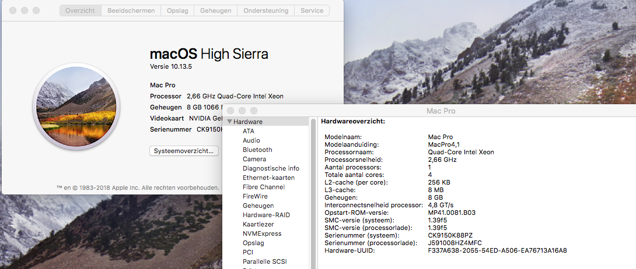Click the Modelnaam label
636x269 pixels.
[343, 137]
